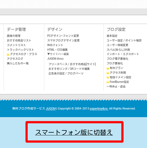
Task: Click the crown icon beside アクセスログ・プラス
Action: 8,54
